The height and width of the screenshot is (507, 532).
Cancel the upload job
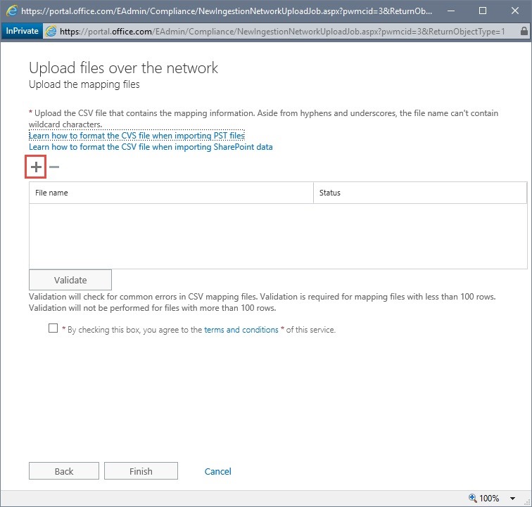[218, 471]
